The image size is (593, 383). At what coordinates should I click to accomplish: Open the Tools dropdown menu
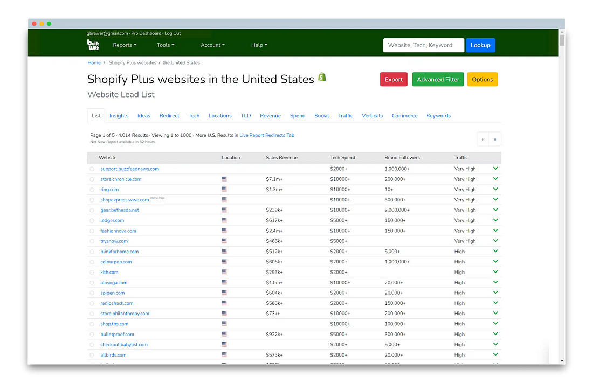pos(166,45)
